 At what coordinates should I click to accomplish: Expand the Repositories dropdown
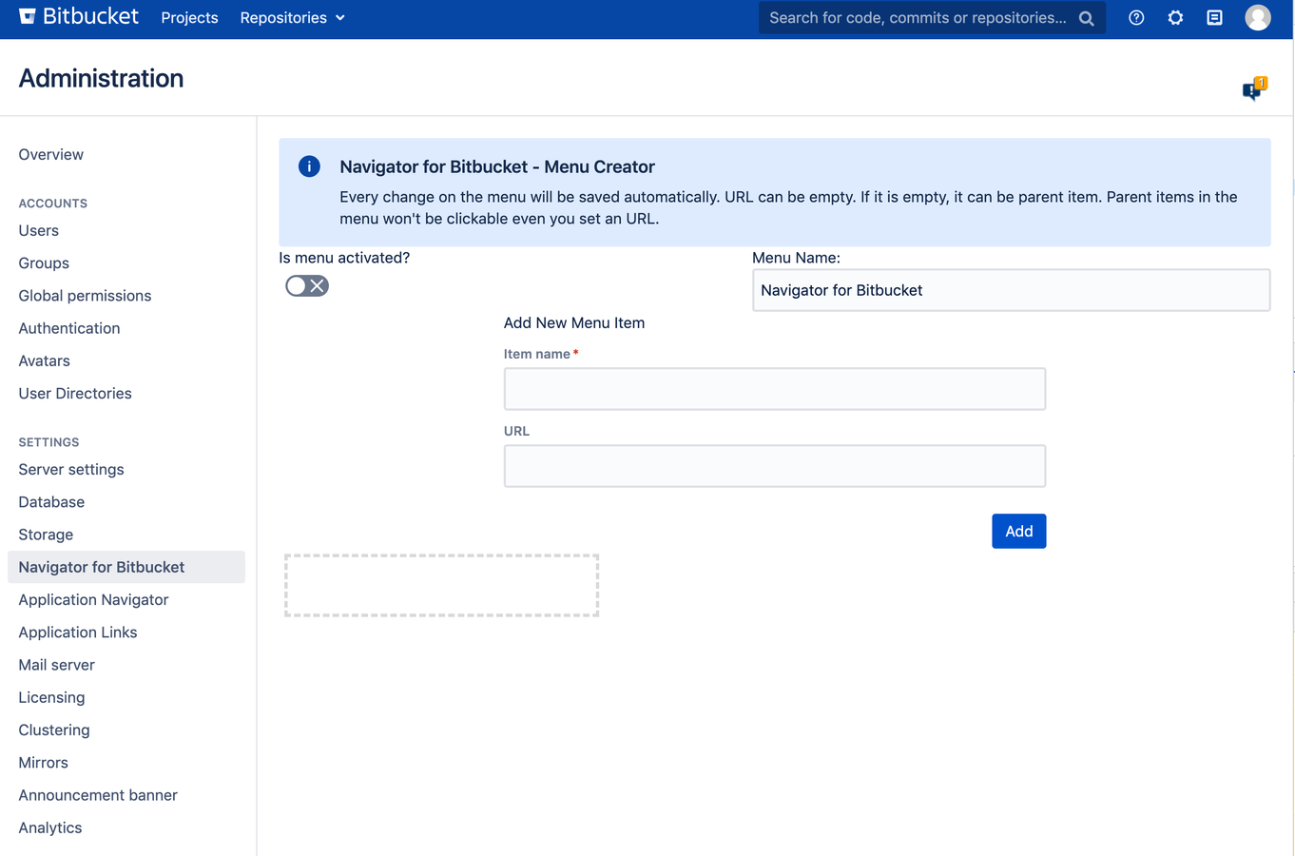(292, 18)
